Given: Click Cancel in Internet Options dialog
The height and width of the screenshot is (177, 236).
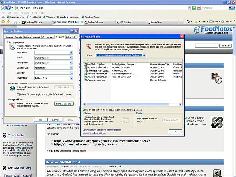Looking at the screenshot, I should pyautogui.click(x=55, y=120).
